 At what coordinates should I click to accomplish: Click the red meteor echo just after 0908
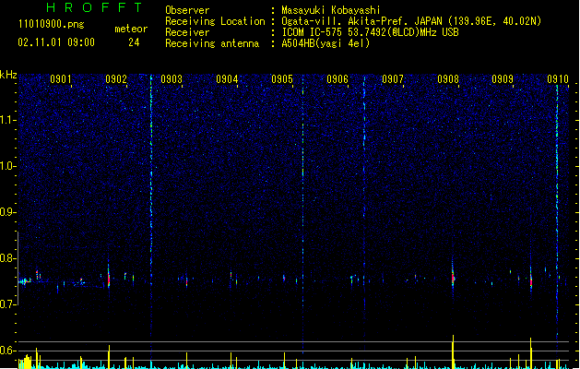tap(453, 278)
